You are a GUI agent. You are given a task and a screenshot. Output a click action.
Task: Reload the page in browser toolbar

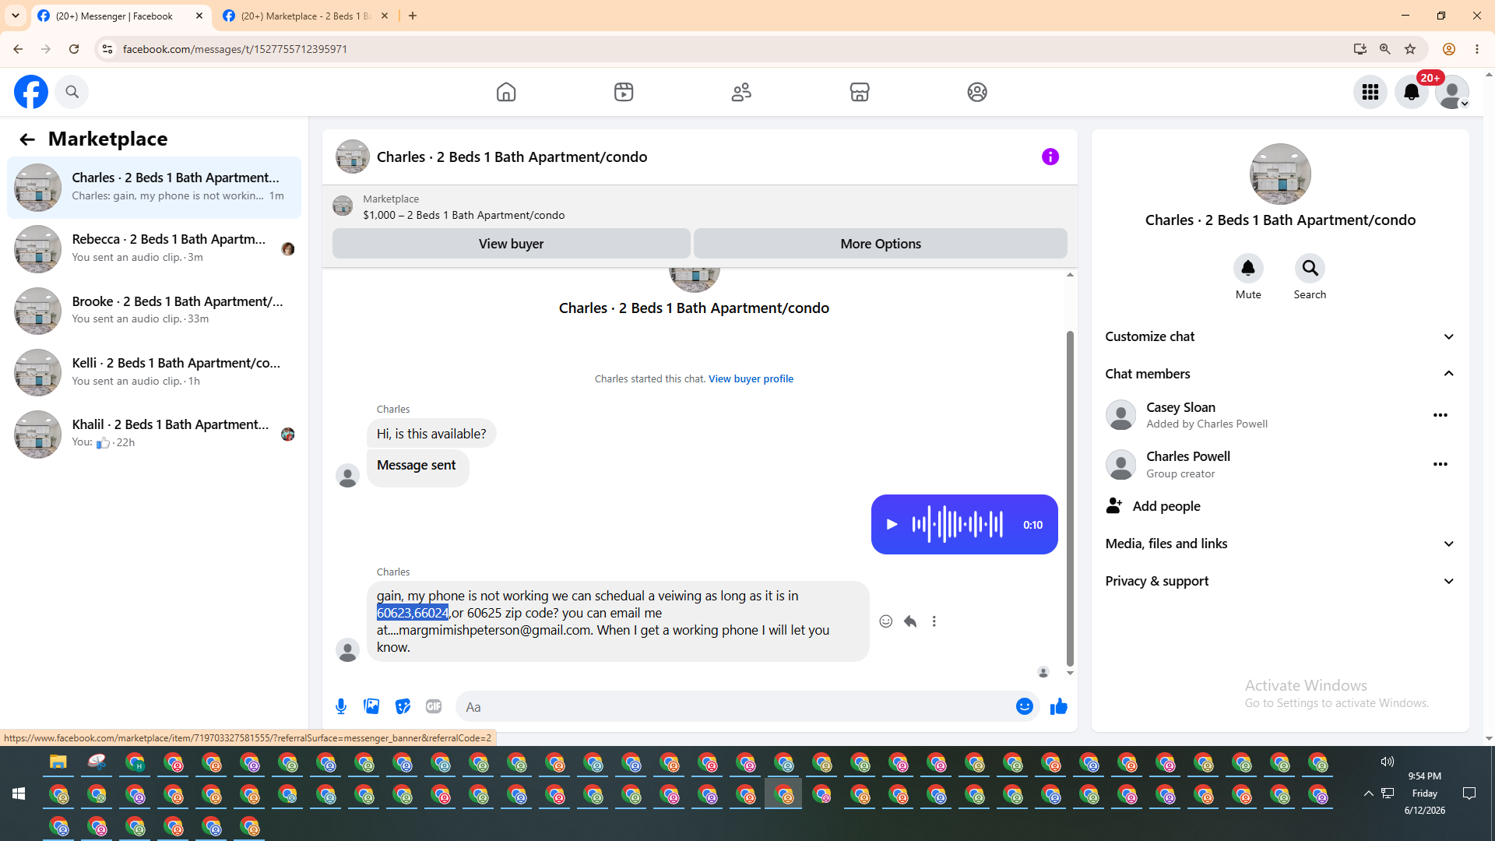74,49
